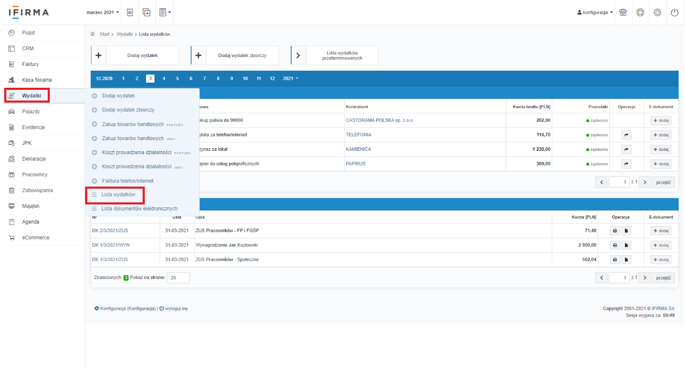The width and height of the screenshot is (685, 368).
Task: Open settings with the gear icon
Action: 657,12
